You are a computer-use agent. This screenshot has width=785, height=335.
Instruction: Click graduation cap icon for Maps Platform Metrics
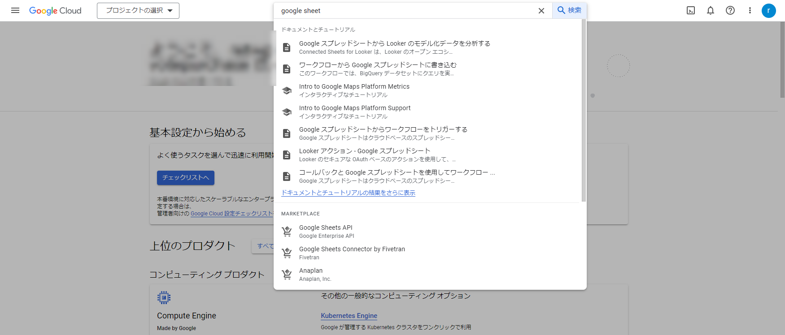(x=287, y=90)
